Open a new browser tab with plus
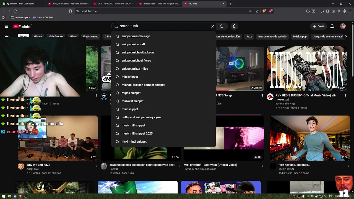 click(x=230, y=4)
